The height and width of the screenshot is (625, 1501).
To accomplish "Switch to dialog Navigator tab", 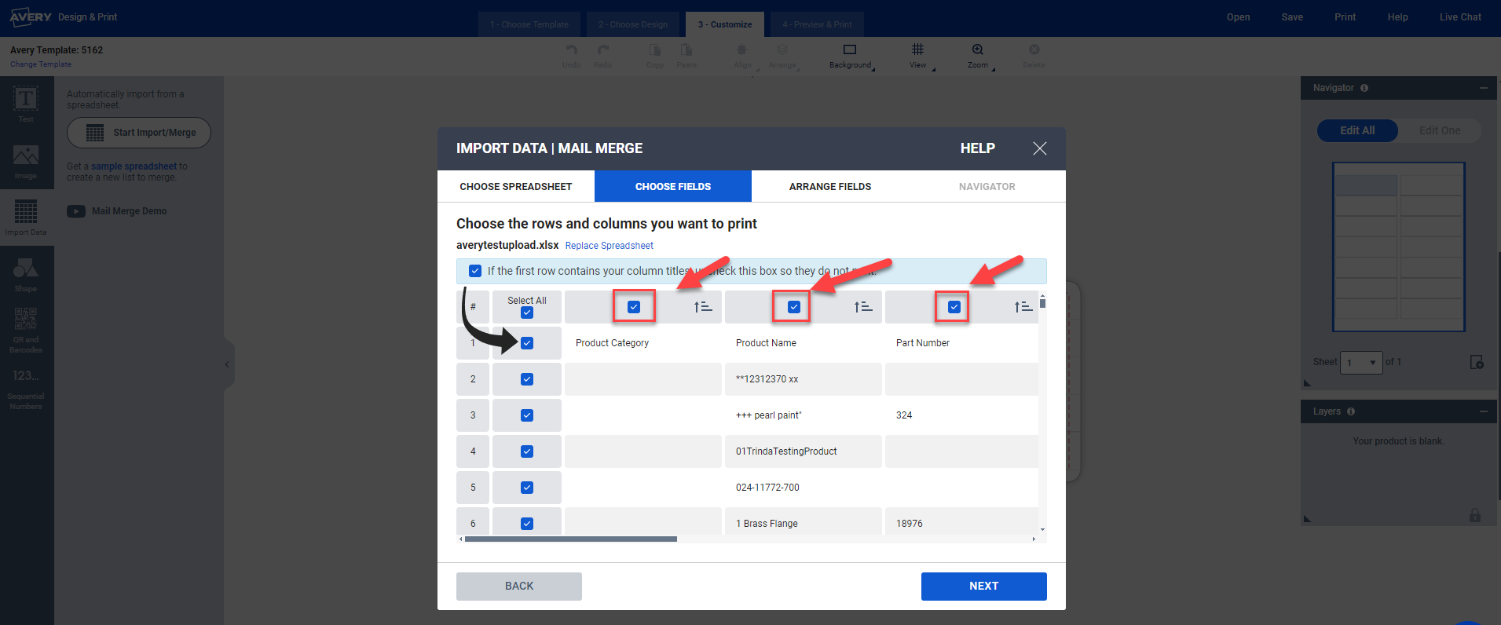I will [x=987, y=187].
